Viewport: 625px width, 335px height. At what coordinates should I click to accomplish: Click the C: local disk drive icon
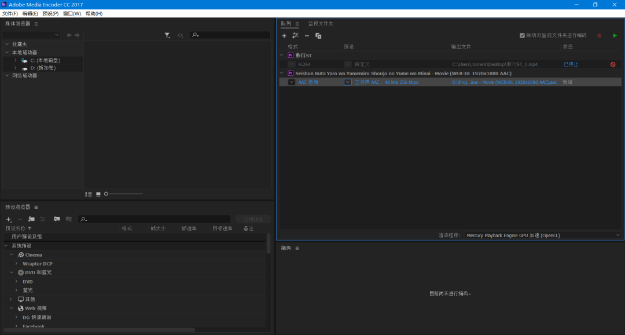point(24,61)
